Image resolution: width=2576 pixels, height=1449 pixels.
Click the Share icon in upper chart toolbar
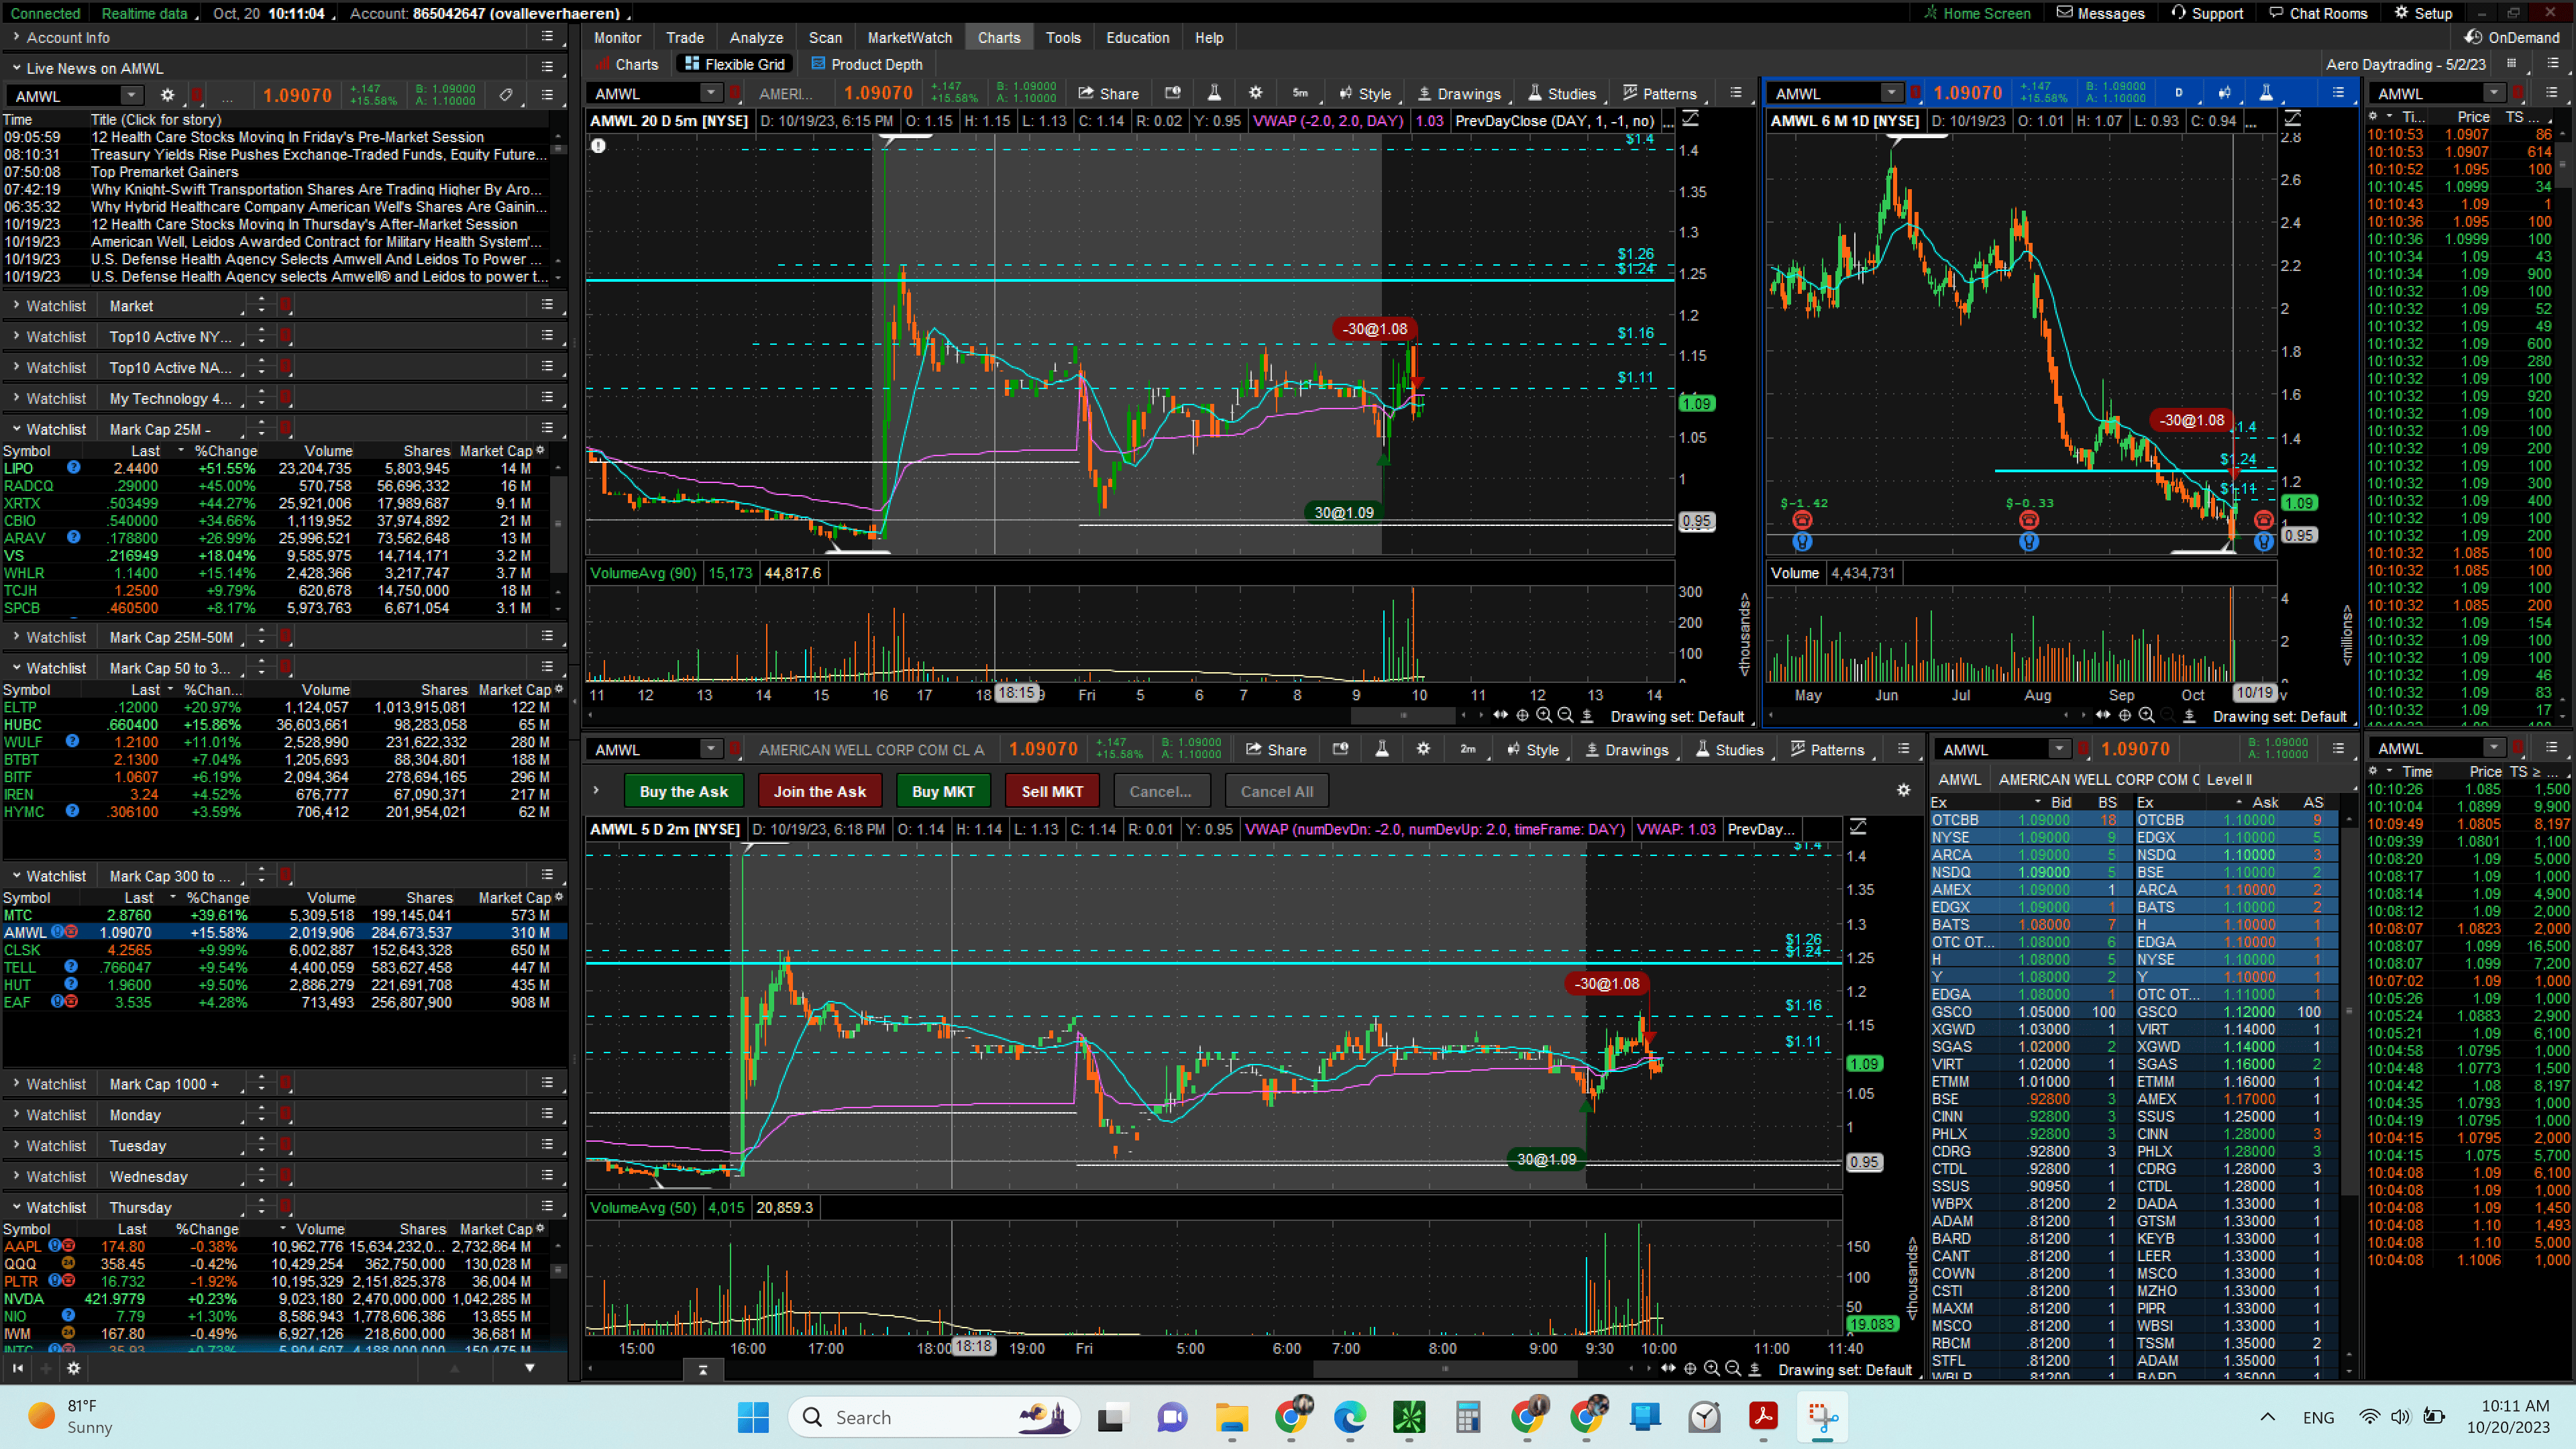(1108, 94)
